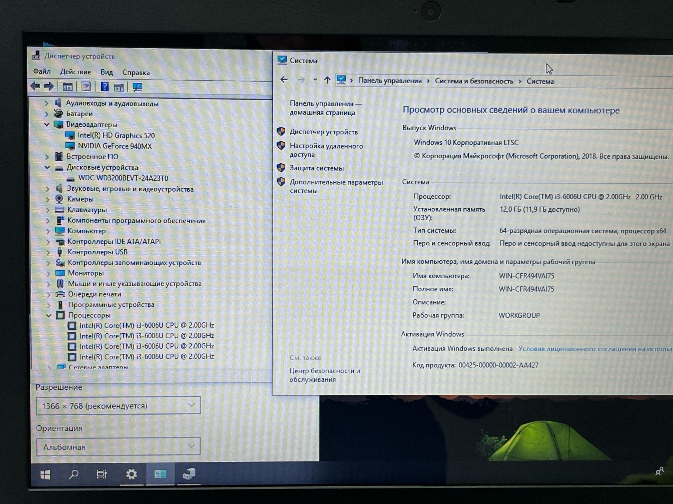Click People icon in the system tray
673x504 pixels.
pyautogui.click(x=660, y=471)
